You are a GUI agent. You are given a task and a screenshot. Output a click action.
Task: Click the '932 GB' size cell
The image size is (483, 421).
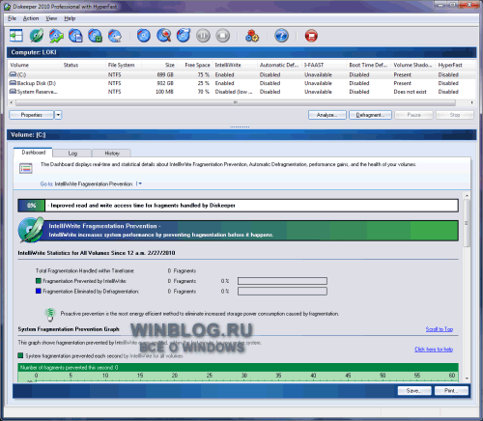(165, 83)
